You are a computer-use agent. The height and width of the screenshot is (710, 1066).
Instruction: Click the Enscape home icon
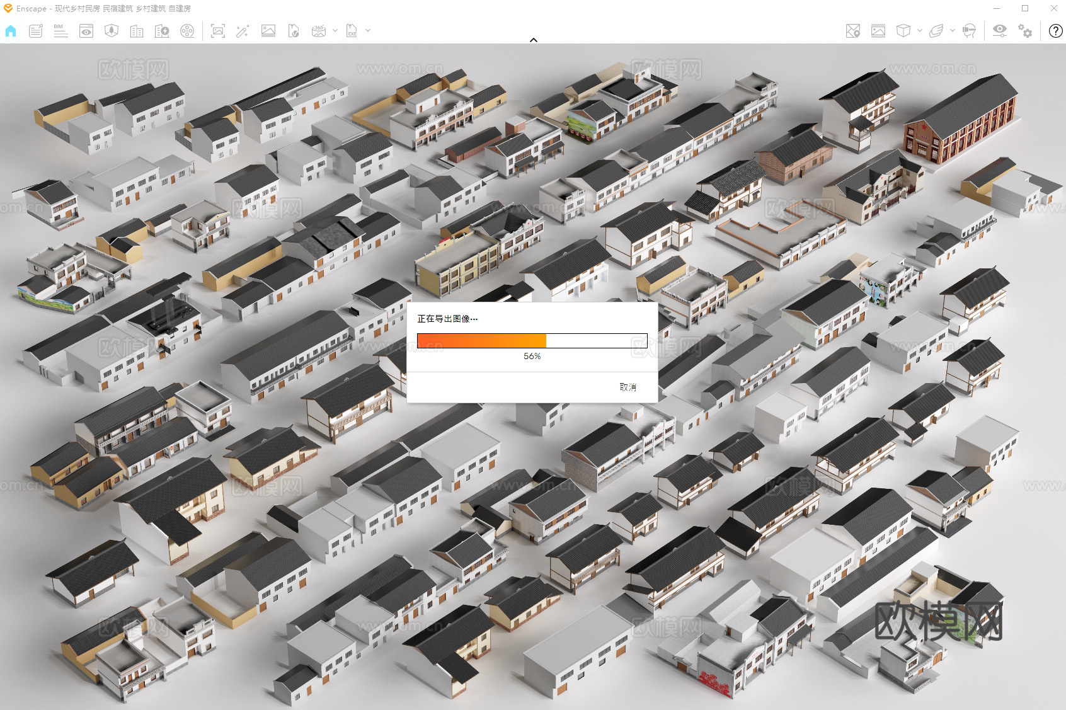pos(11,31)
